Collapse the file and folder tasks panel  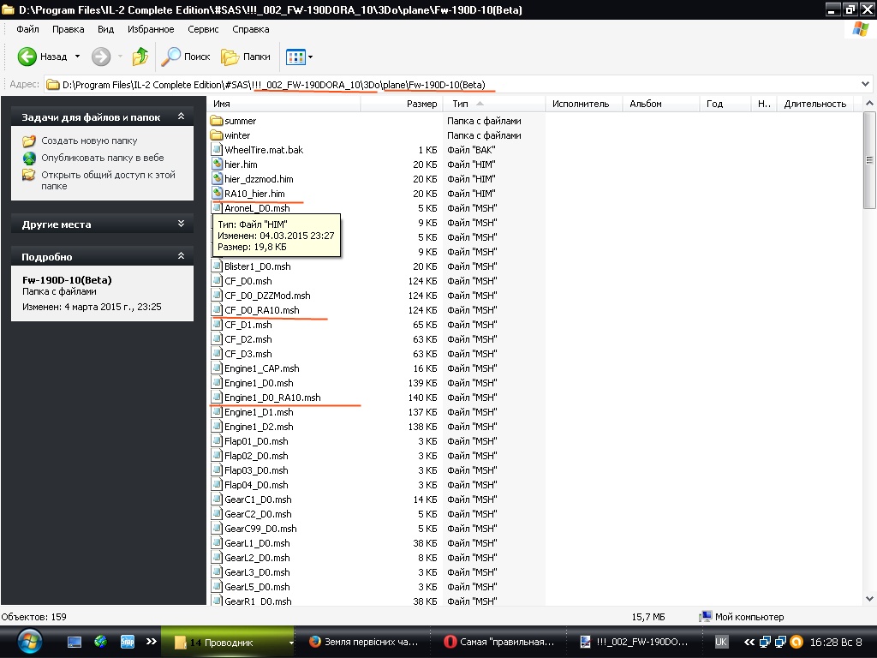[x=182, y=117]
